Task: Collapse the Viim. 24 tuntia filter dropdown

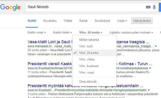Action: coord(91,33)
